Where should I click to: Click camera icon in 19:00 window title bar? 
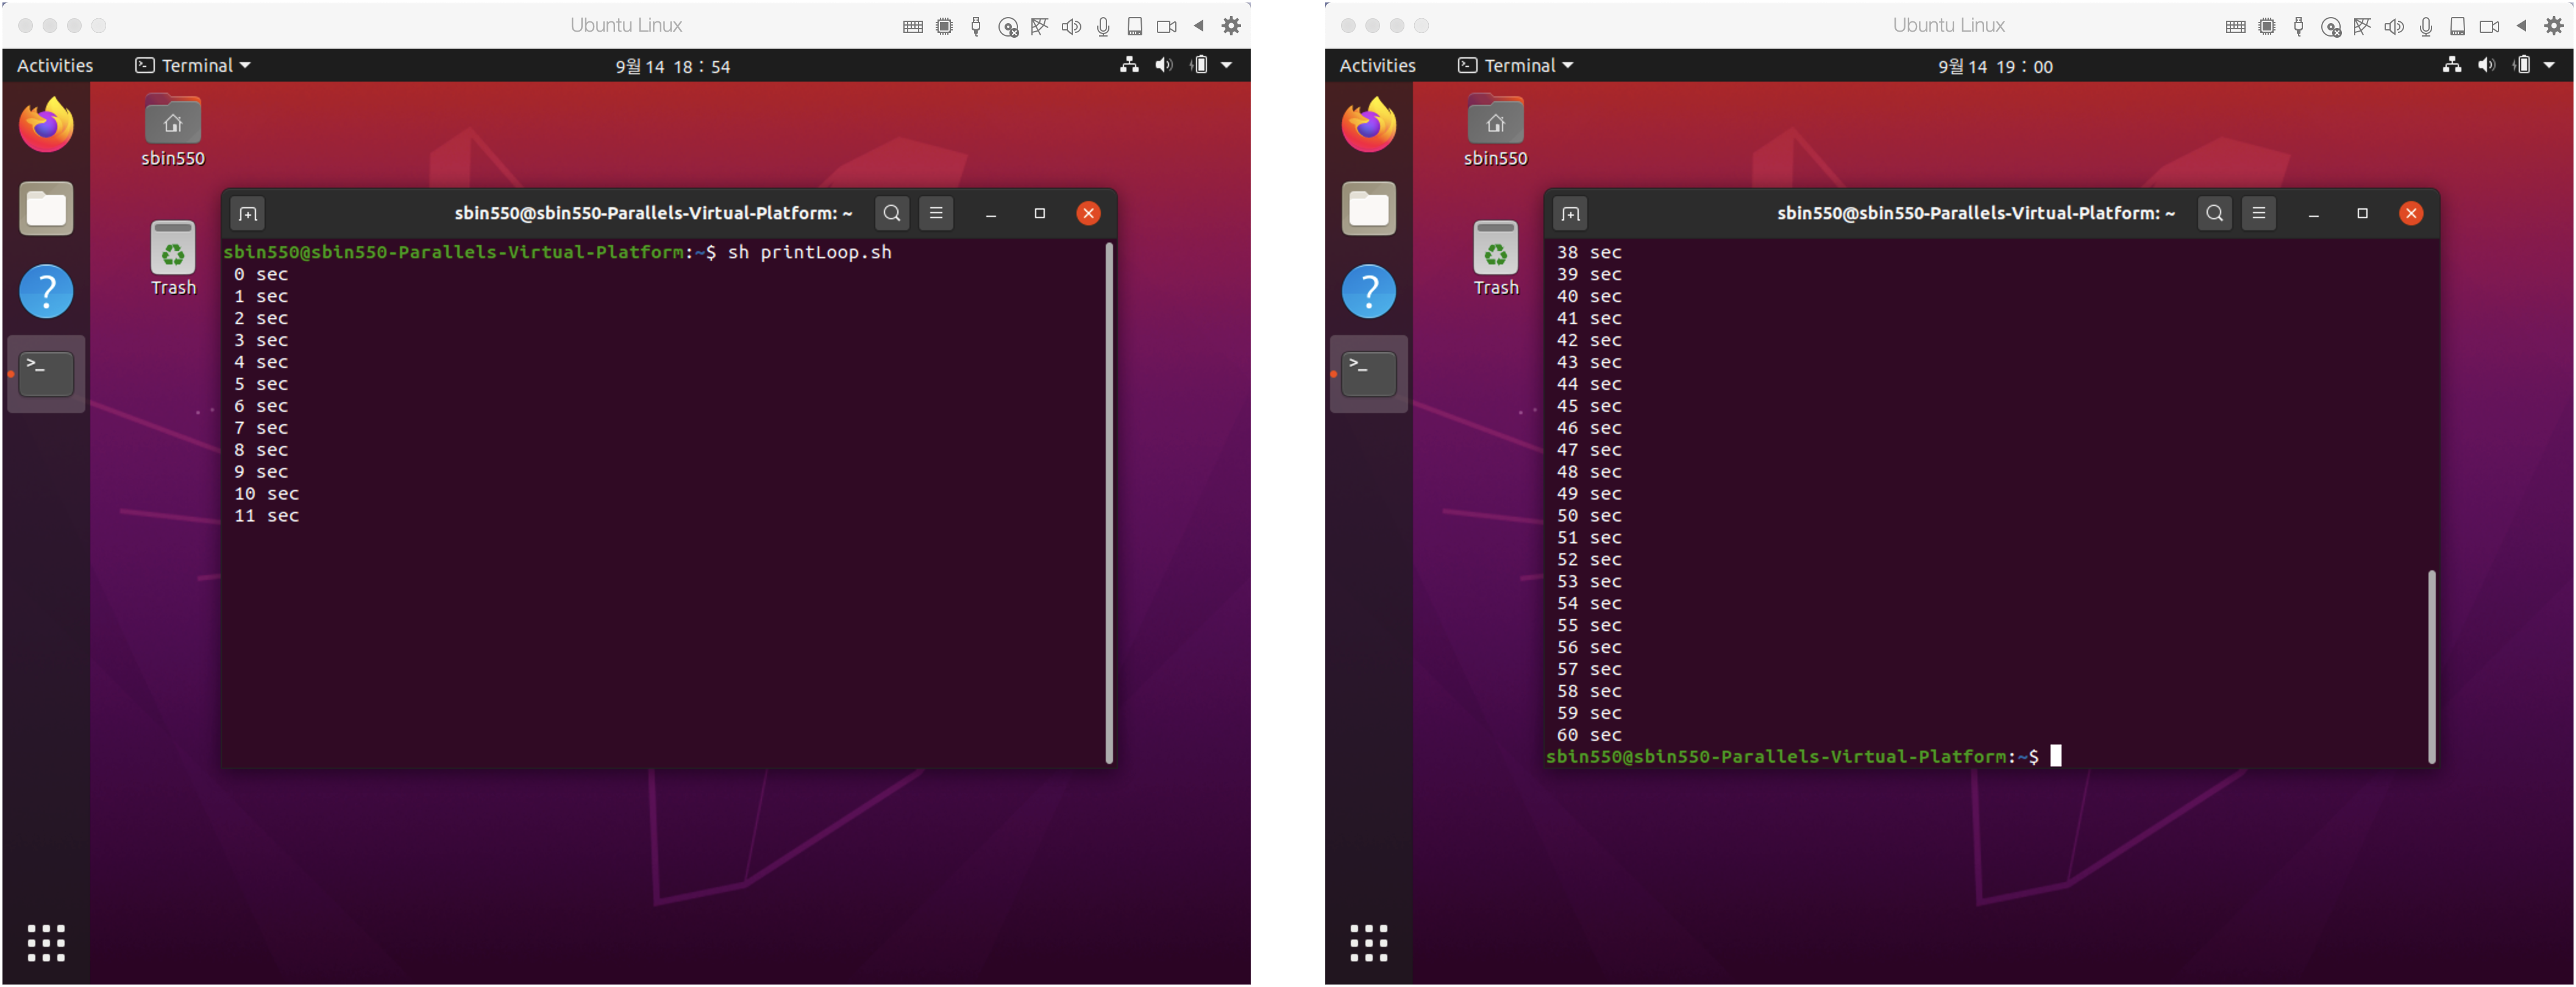[x=2489, y=27]
